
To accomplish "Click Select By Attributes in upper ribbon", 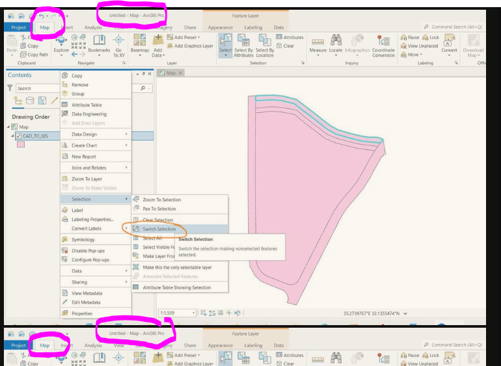I will [x=243, y=46].
